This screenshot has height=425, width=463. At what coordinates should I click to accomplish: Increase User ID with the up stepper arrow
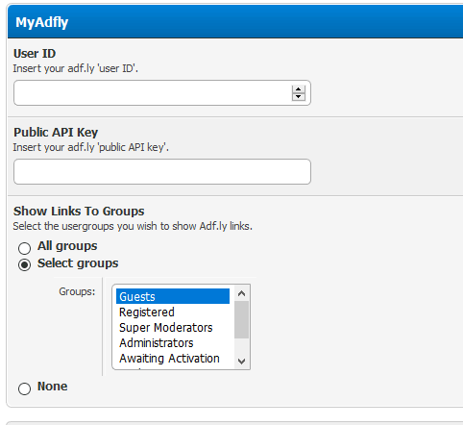299,89
